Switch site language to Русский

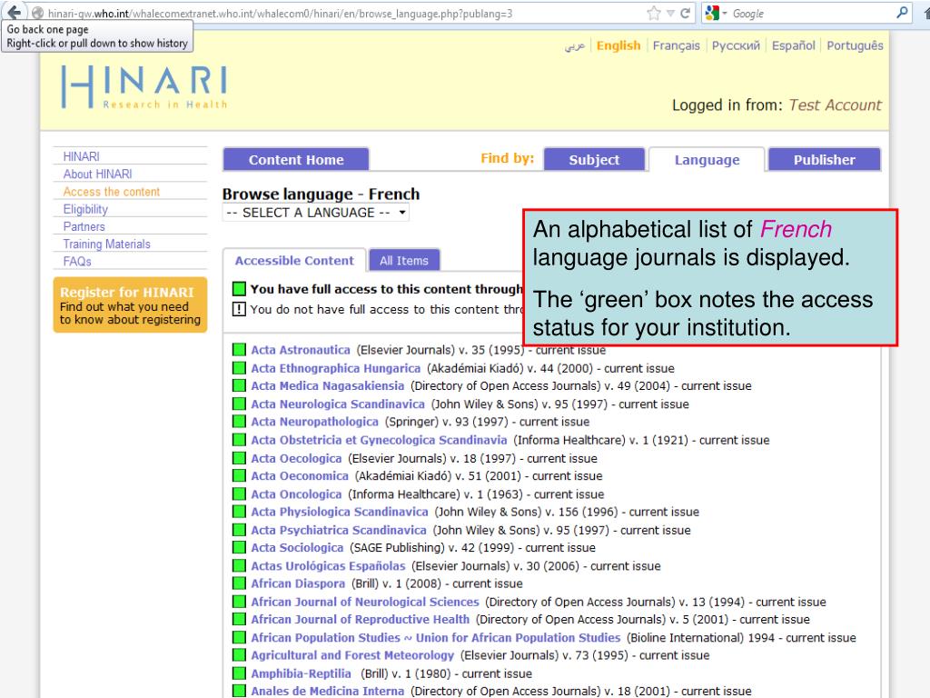click(736, 45)
